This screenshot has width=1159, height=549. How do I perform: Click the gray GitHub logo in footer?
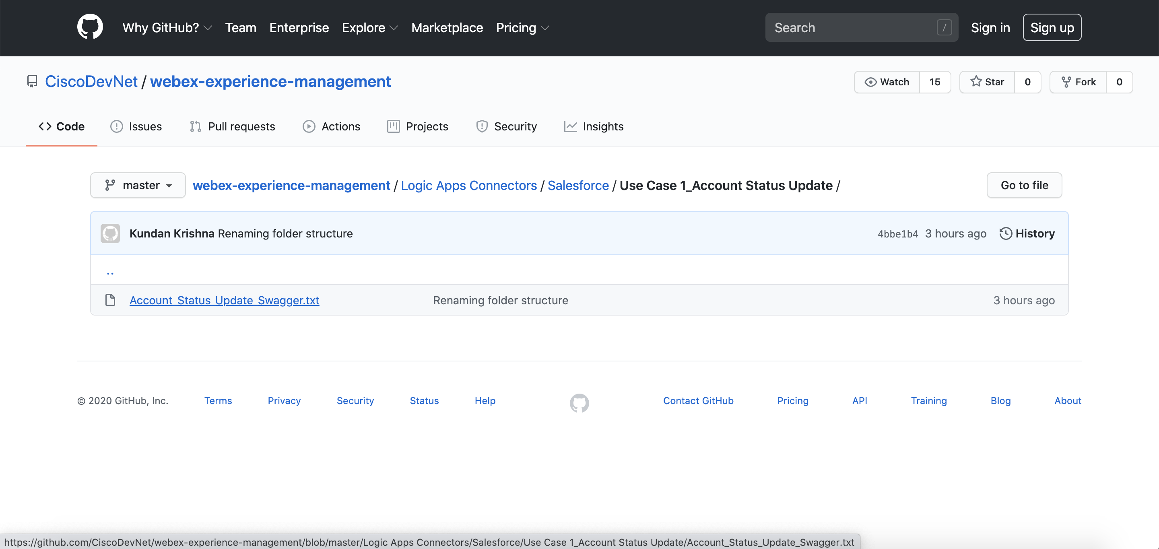579,403
